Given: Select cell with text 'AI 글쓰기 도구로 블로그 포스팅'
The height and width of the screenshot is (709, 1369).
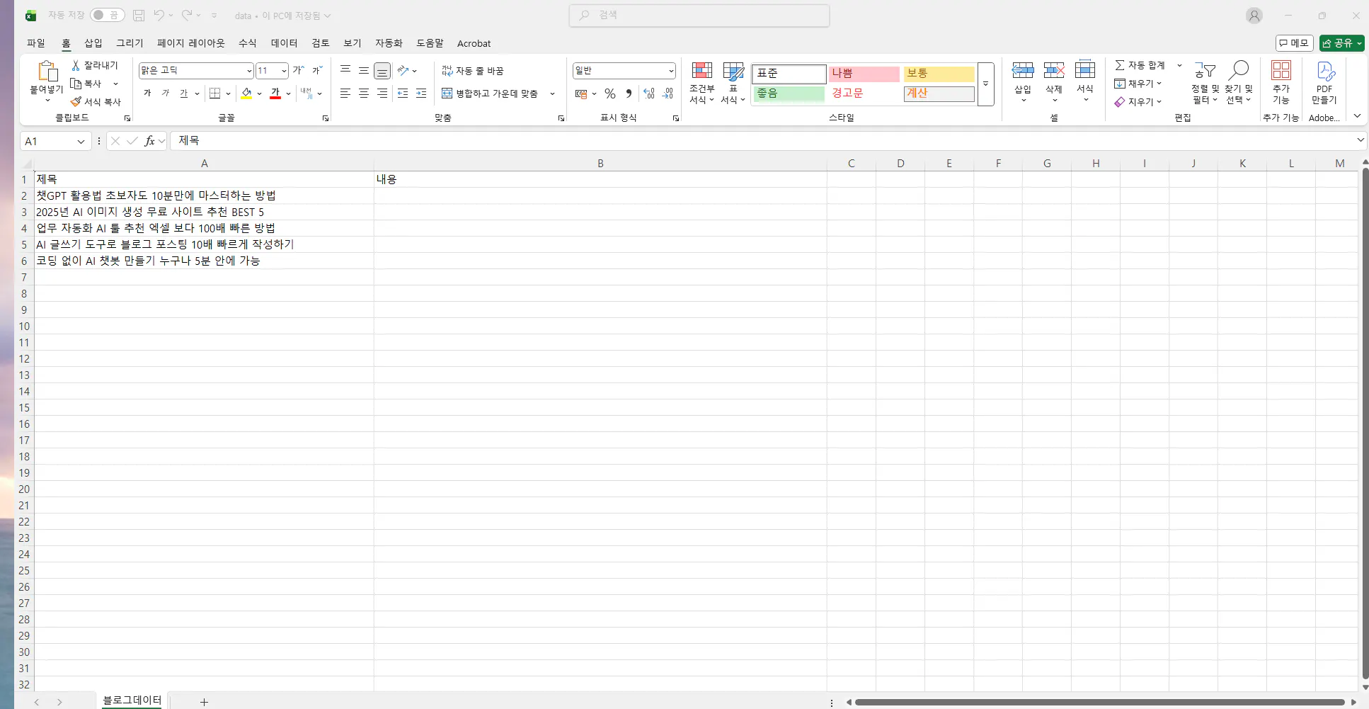Looking at the screenshot, I should [x=204, y=244].
